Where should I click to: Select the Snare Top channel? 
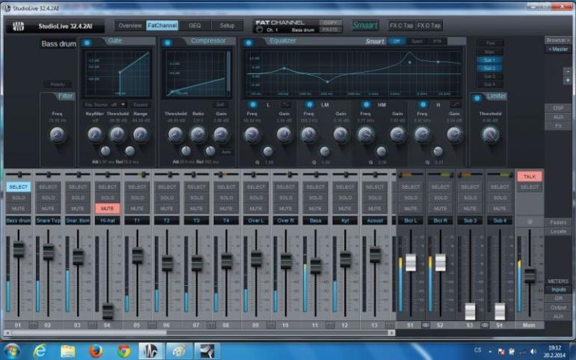48,187
